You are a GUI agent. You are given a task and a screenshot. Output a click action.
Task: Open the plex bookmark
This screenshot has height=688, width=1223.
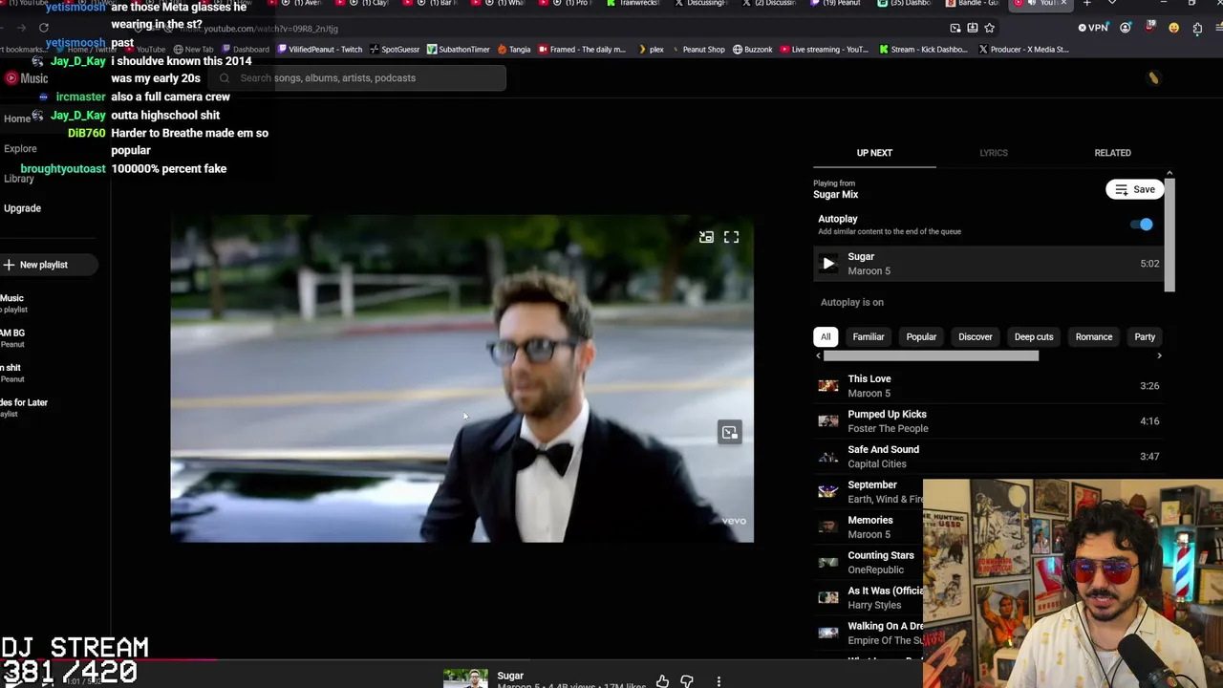pos(651,50)
